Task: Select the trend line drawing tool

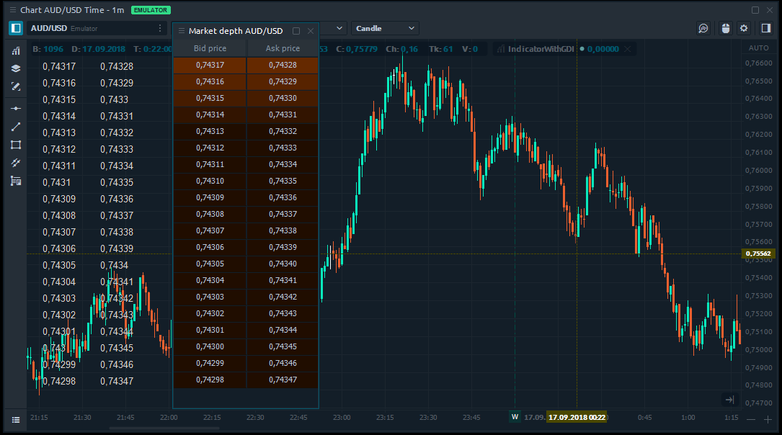Action: point(15,126)
